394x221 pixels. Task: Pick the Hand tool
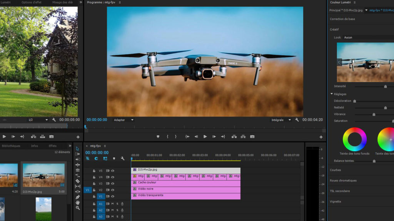[78, 202]
